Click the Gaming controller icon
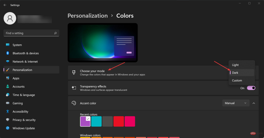The width and height of the screenshot is (264, 138). point(8,103)
